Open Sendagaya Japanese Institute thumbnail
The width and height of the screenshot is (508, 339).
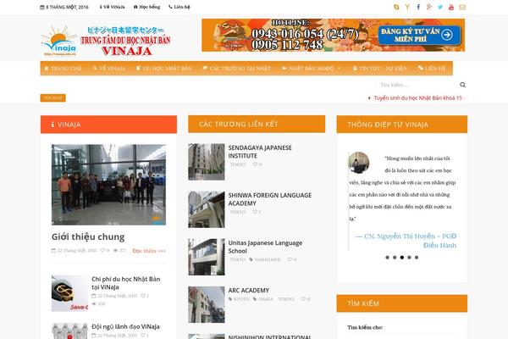tap(207, 162)
